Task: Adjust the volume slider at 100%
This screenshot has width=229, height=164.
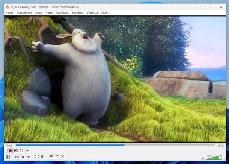Action: [x=214, y=158]
